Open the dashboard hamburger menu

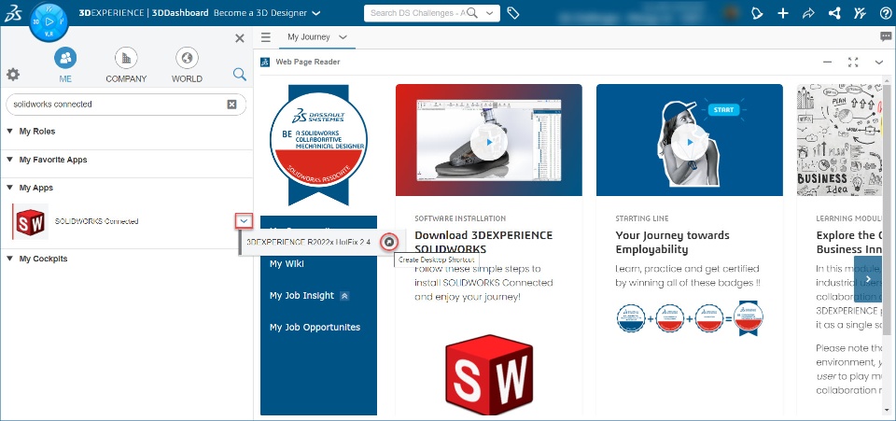point(266,37)
